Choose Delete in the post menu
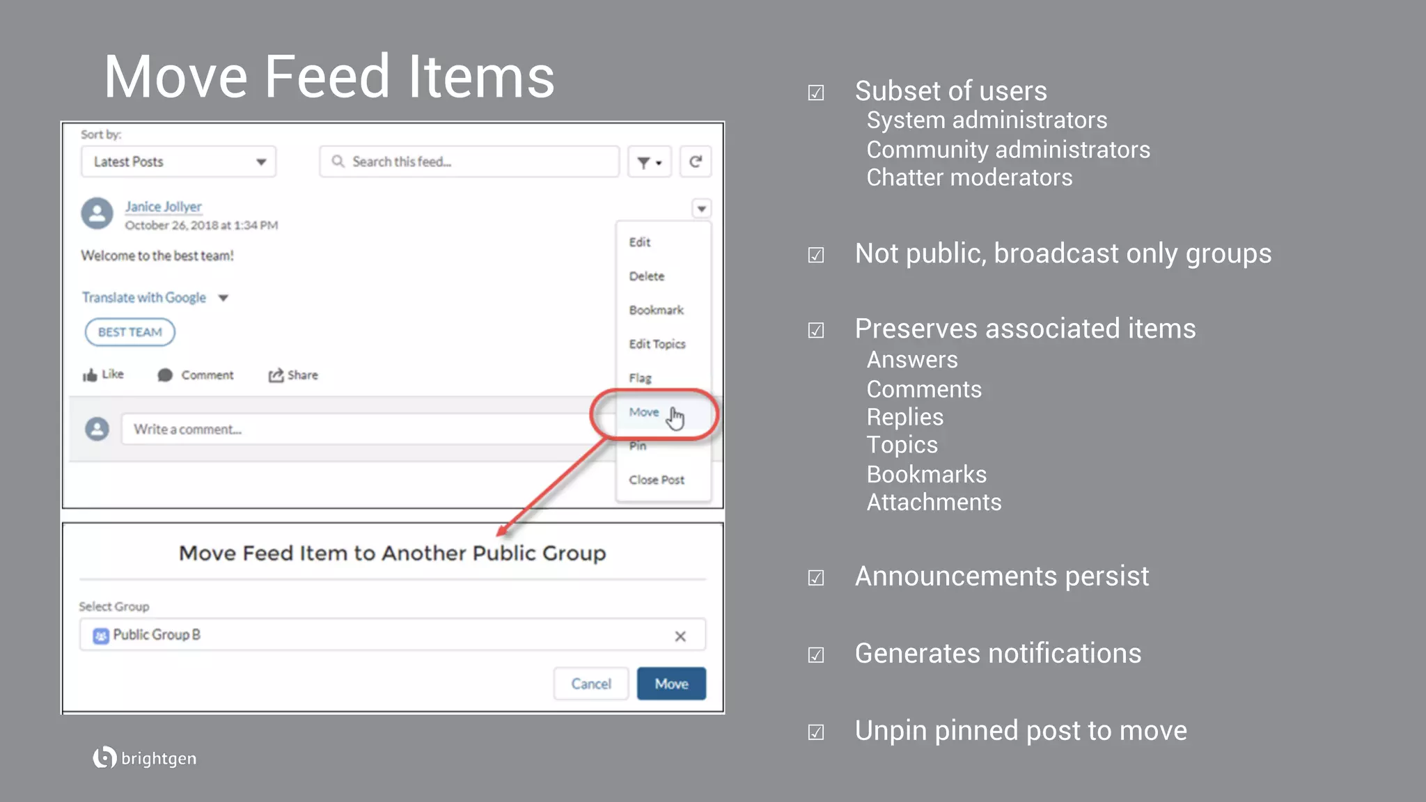This screenshot has height=802, width=1426. (x=647, y=276)
